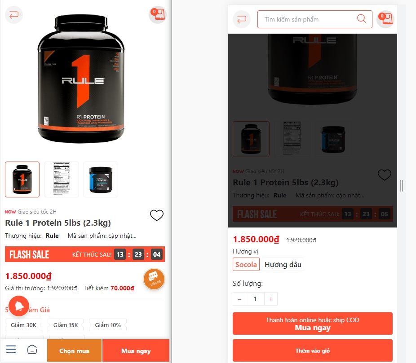
Task: Select the Hương dâu flavor option
Action: coord(283,264)
